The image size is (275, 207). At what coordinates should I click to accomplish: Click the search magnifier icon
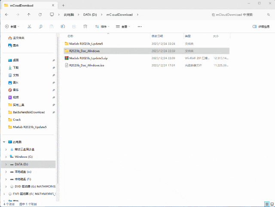point(269,15)
